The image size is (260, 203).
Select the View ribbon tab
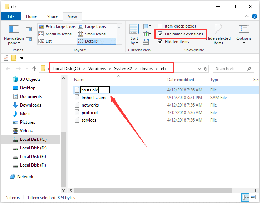click(x=72, y=16)
